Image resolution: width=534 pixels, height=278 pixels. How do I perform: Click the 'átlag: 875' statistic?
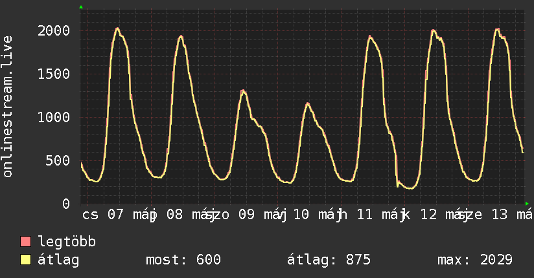[329, 260]
